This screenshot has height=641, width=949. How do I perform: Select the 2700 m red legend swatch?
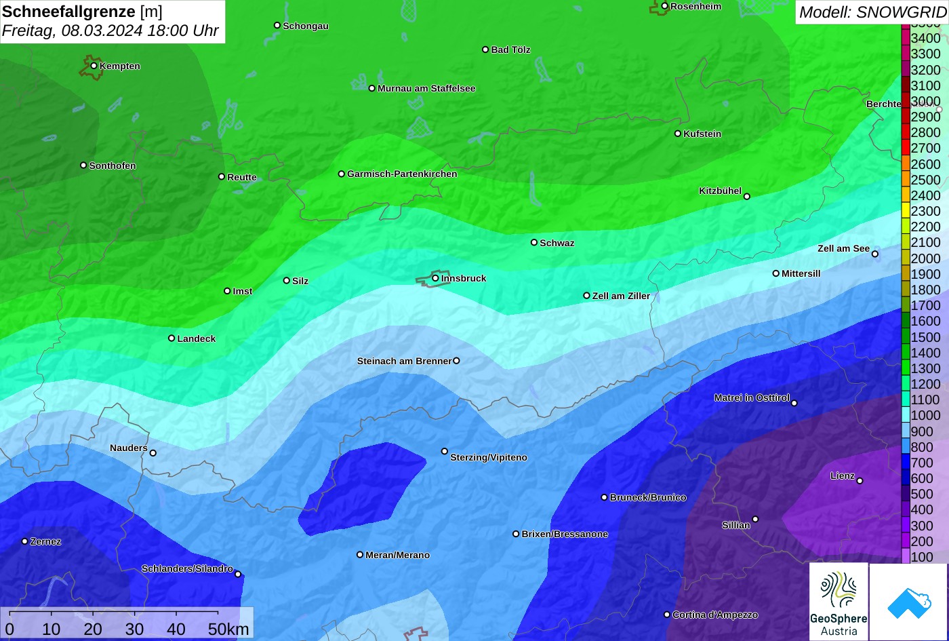tap(906, 148)
